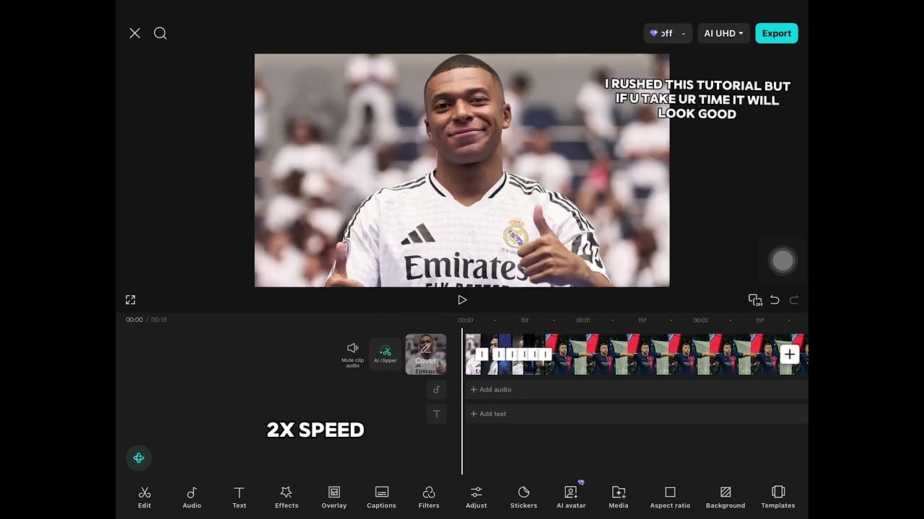Jump to the 00:02 ruler mark

[x=700, y=320]
